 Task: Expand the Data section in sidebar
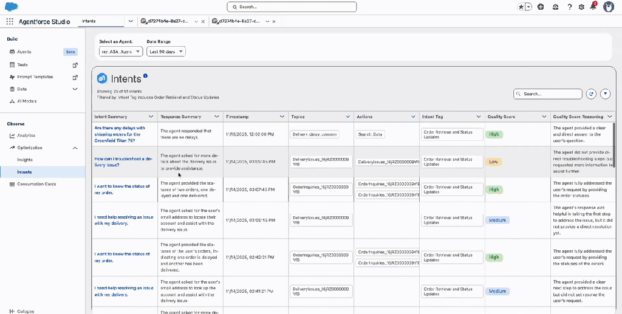point(75,89)
